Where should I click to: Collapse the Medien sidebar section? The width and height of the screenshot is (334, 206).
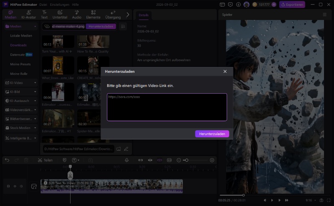35,26
